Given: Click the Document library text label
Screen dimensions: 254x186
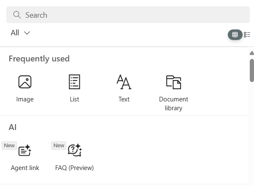Looking at the screenshot, I should point(173,104).
